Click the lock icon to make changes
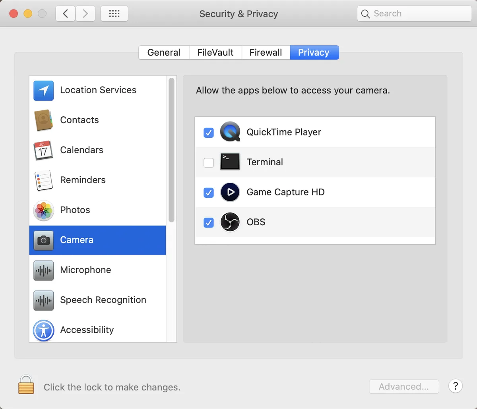This screenshot has width=477, height=409. click(26, 385)
